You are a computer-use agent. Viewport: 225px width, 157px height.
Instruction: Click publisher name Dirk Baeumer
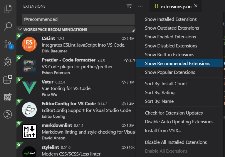(54, 51)
